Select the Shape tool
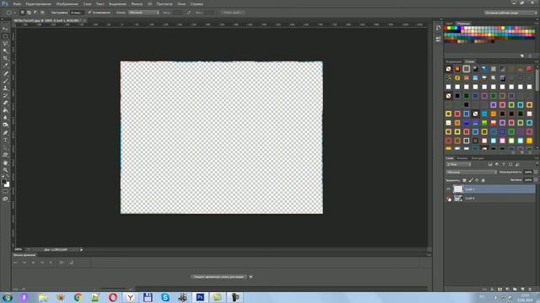Screen dimensions: 540x303 click(5, 155)
